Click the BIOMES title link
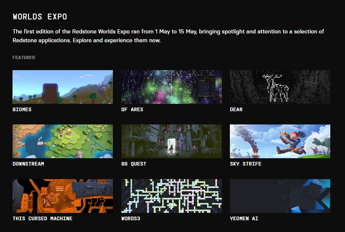This screenshot has height=232, width=345. coord(22,109)
